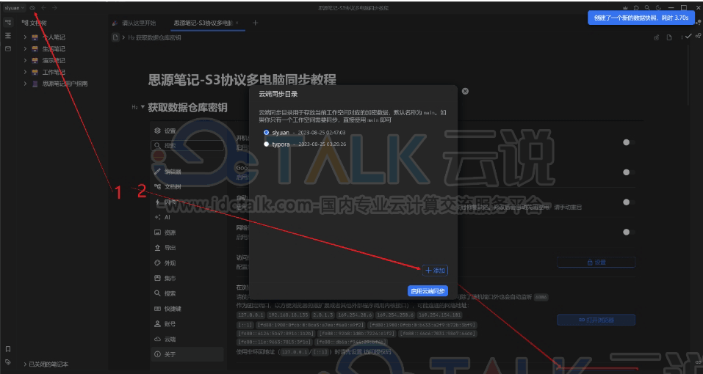Open the 集市 settings item
This screenshot has height=374, width=703.
coord(187,278)
